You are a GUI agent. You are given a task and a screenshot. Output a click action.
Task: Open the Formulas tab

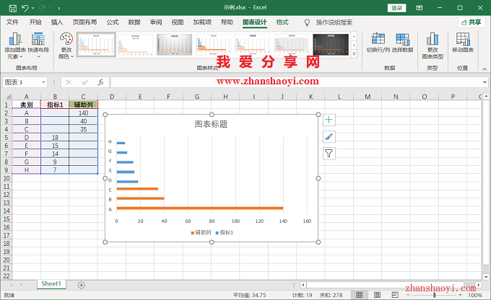pos(113,22)
